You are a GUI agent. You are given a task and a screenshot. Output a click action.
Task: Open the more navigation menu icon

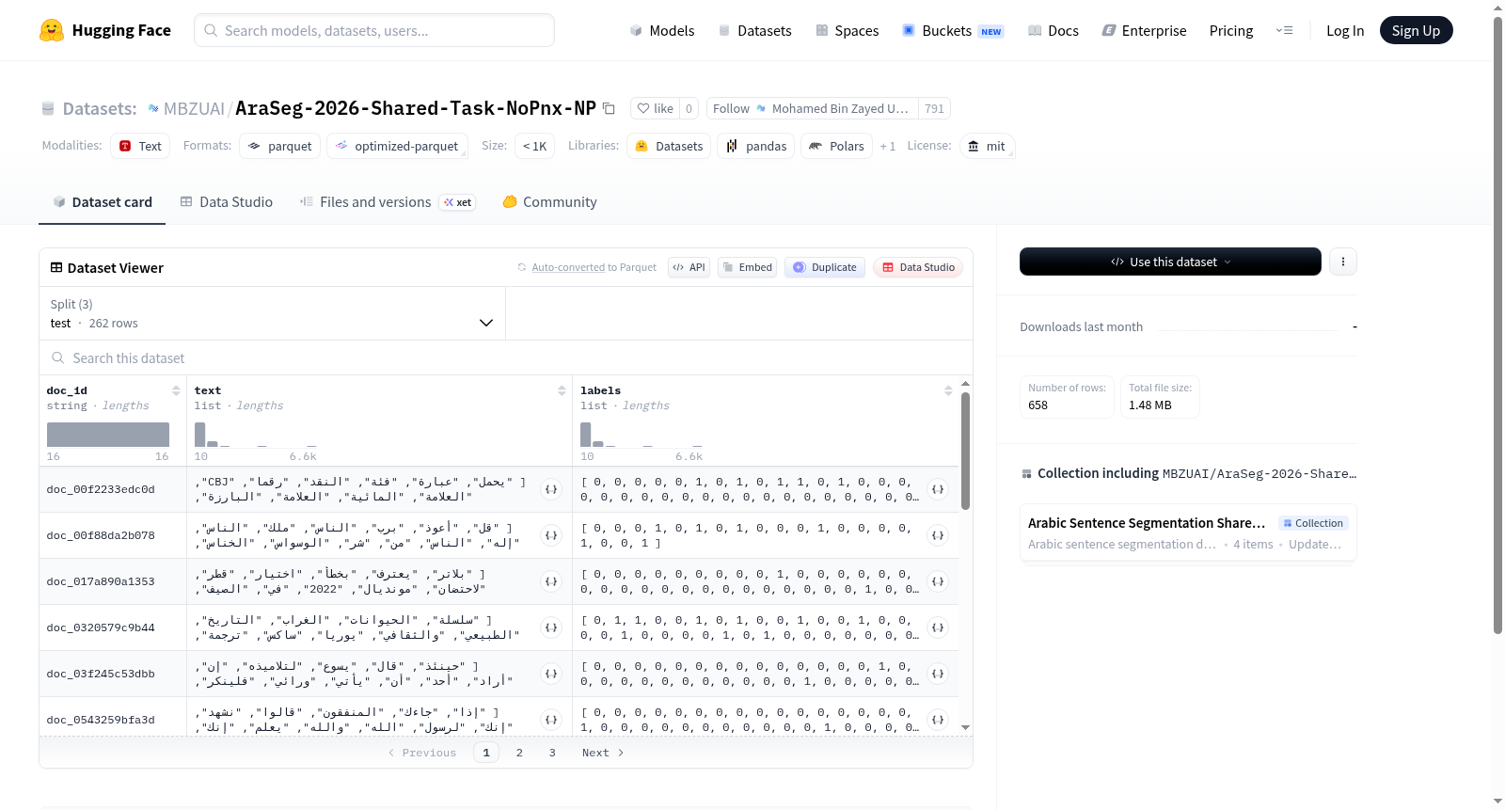point(1284,30)
